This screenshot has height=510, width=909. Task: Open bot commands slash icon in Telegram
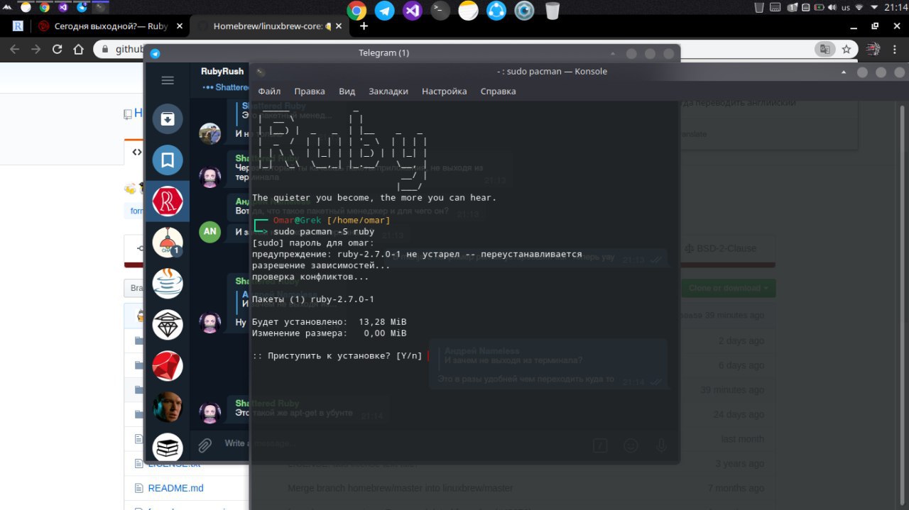[x=600, y=445]
